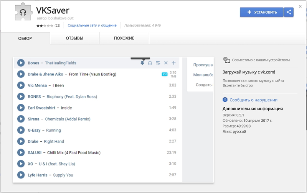Image resolution: width=307 pixels, height=193 pixels.
Task: Open the ПОХОЖИЕ tab
Action: click(x=124, y=38)
